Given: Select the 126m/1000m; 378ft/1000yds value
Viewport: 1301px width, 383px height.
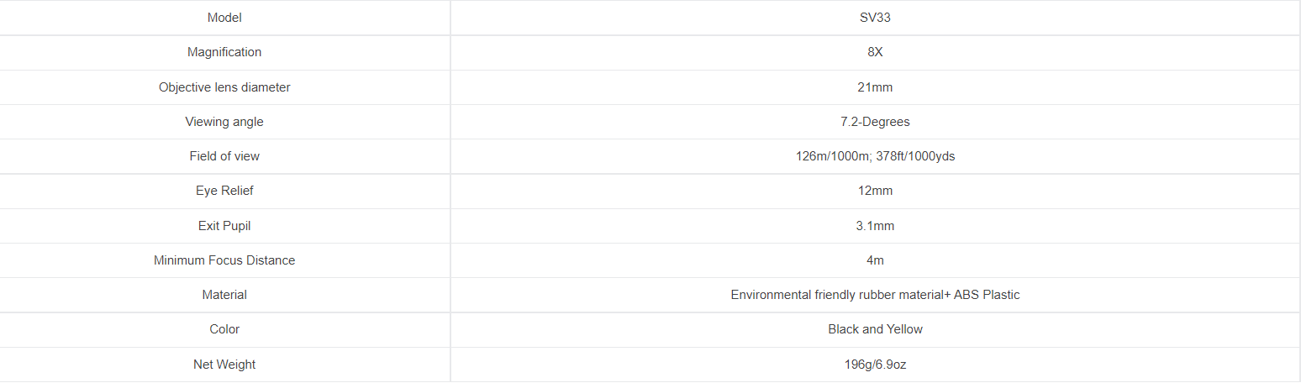Looking at the screenshot, I should (875, 156).
